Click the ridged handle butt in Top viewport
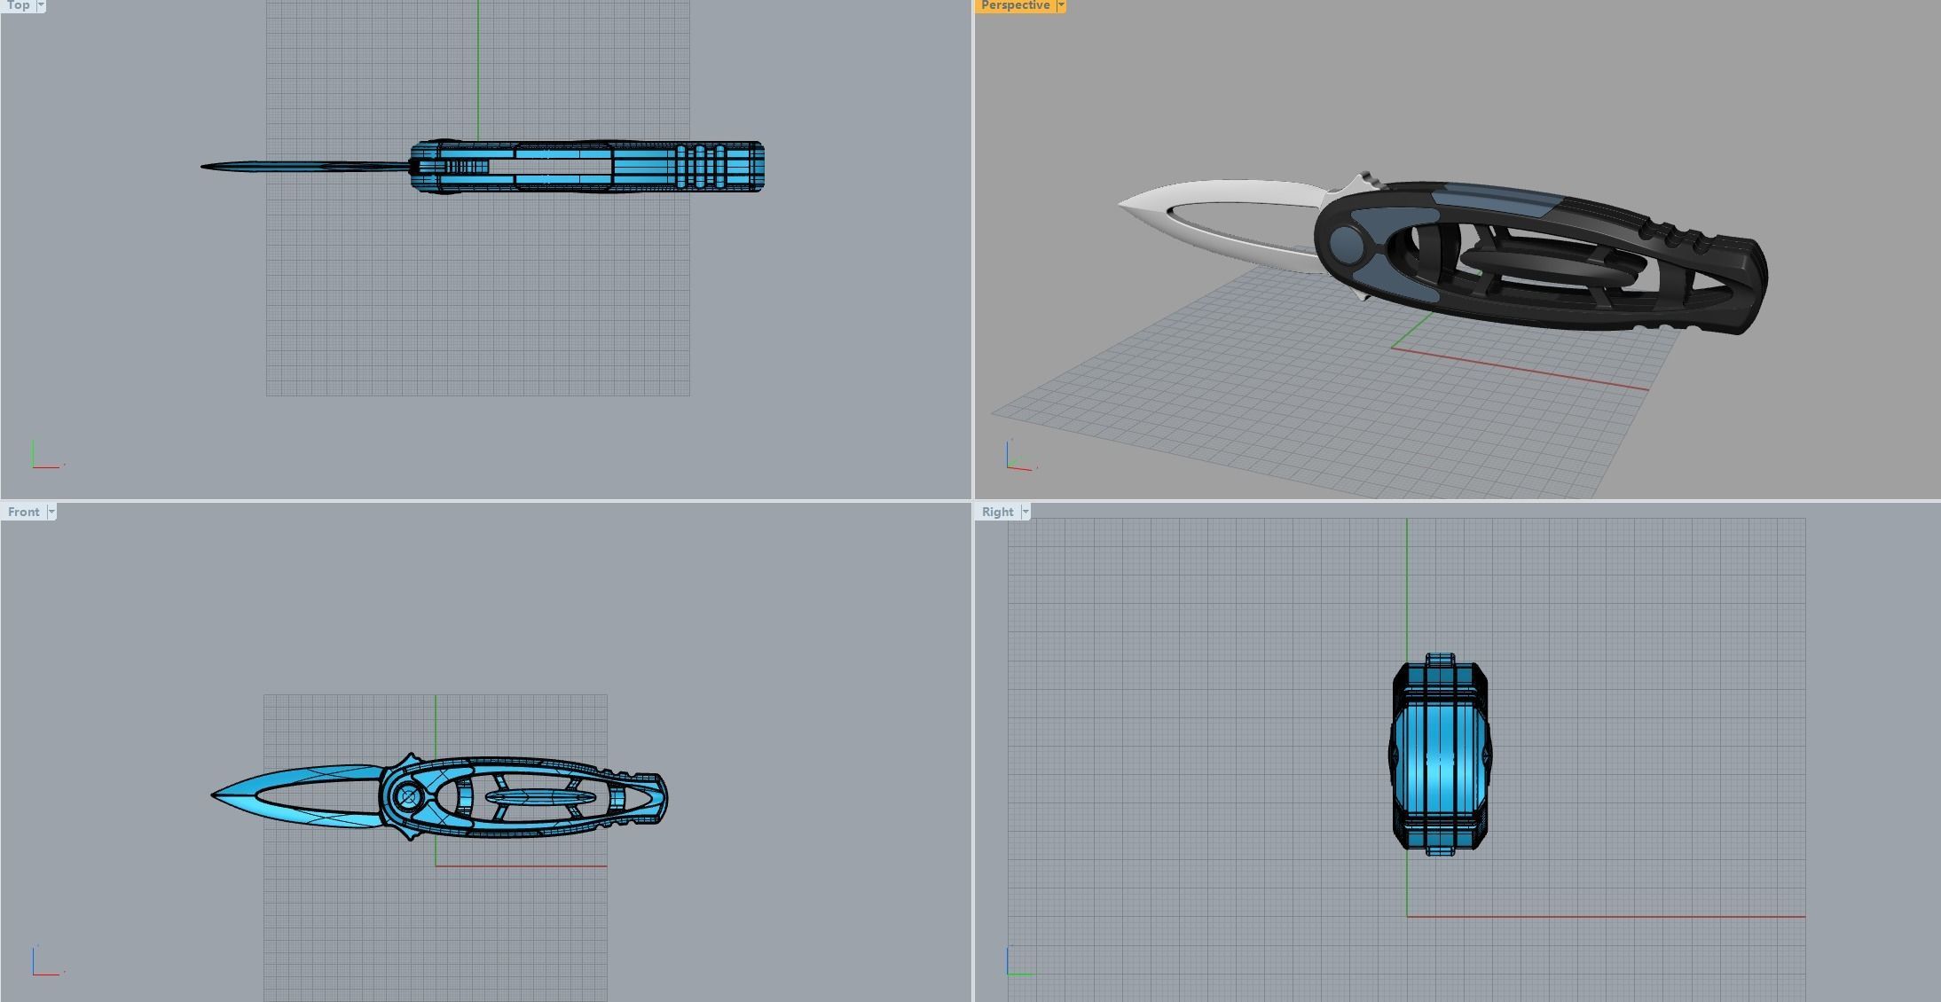This screenshot has height=1002, width=1941. 719,167
